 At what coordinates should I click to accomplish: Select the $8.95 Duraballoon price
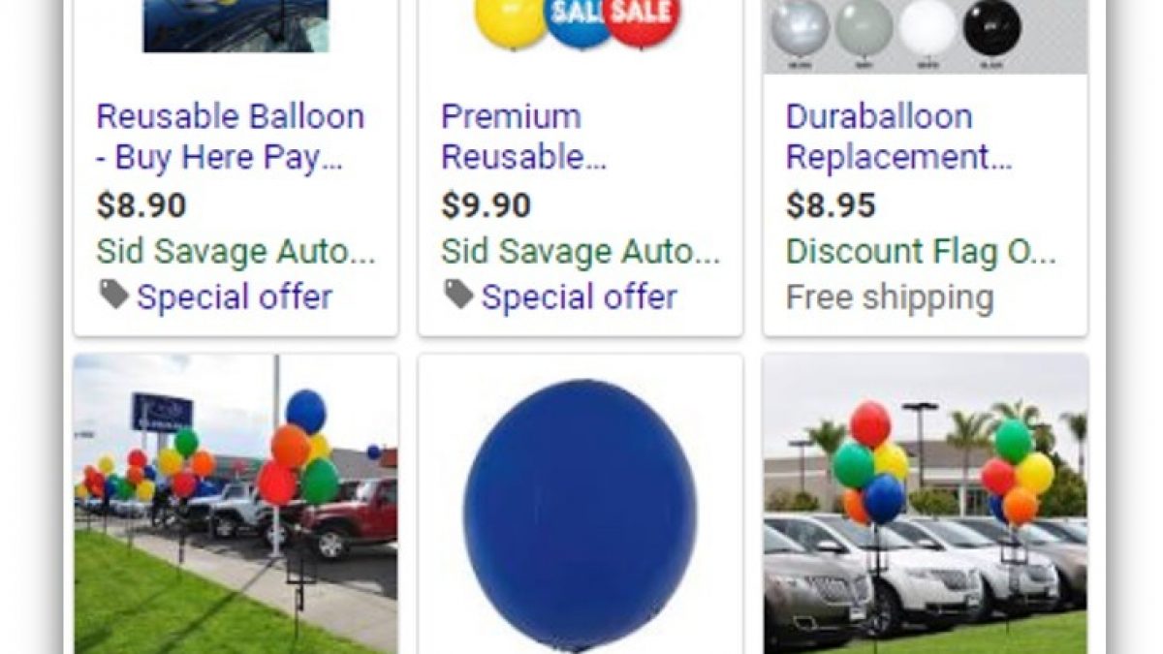coord(831,205)
